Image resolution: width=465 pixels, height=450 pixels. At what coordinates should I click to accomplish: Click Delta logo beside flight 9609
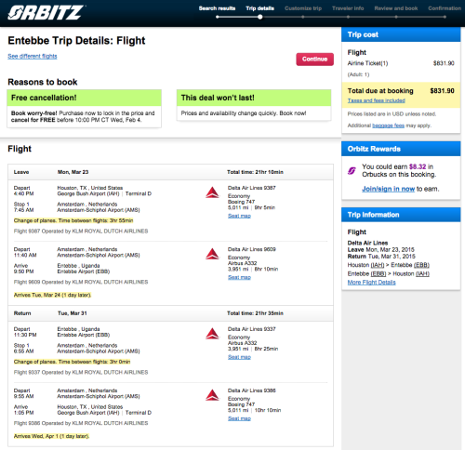pos(212,254)
